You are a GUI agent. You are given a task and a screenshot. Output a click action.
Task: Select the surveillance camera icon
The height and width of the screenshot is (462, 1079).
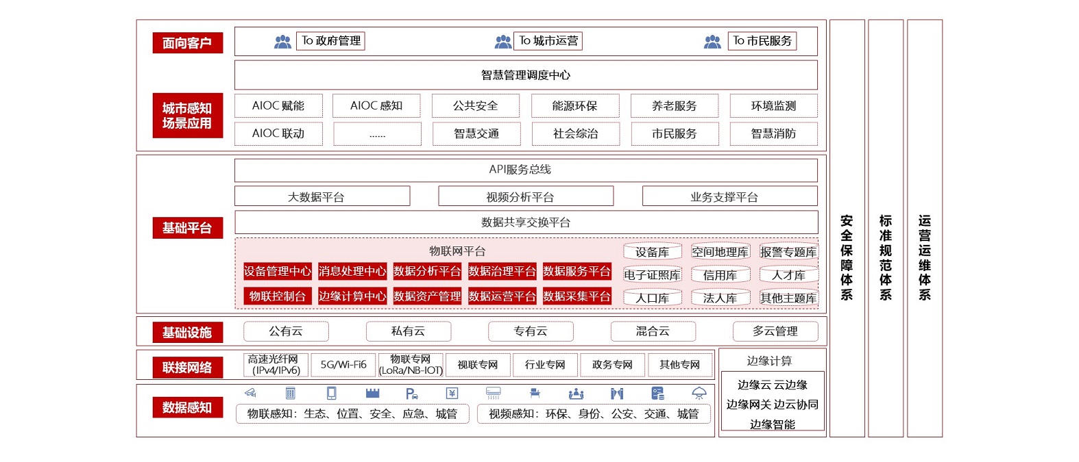pyautogui.click(x=250, y=393)
